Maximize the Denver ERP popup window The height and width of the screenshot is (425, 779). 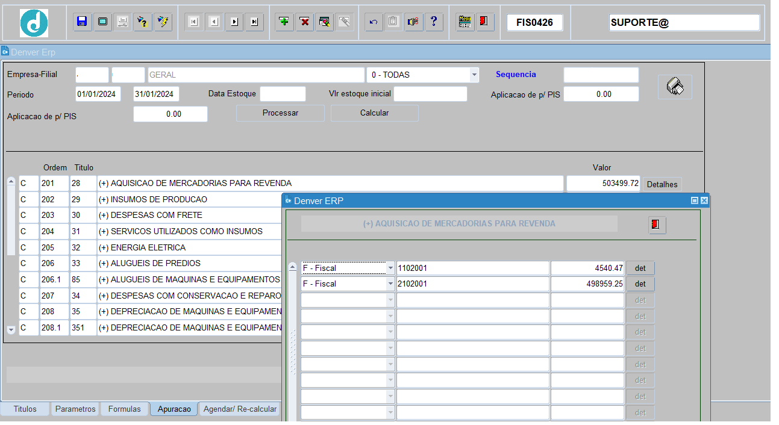[695, 200]
